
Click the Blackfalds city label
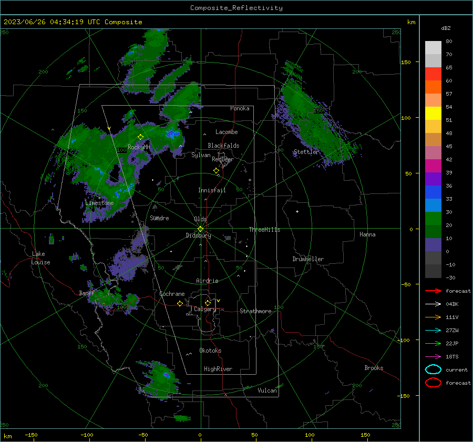click(x=223, y=146)
